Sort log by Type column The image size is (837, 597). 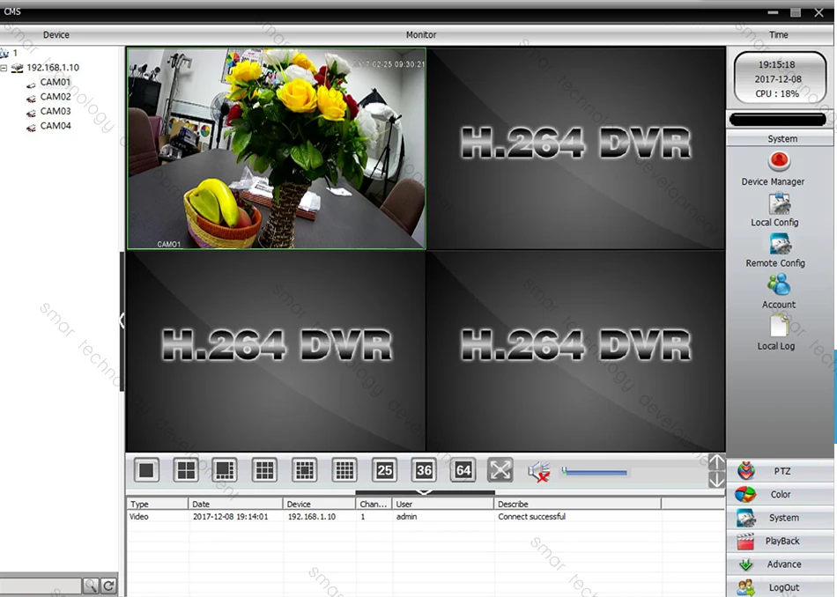(157, 504)
